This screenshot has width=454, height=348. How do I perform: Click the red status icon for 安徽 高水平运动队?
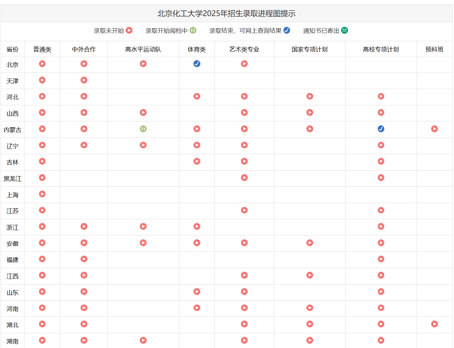tap(143, 243)
